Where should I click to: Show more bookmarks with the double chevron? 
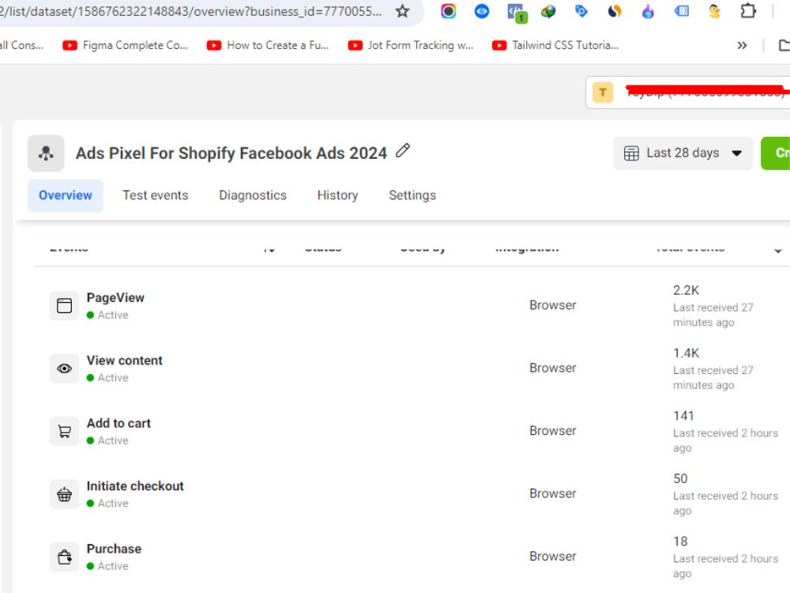(x=742, y=45)
